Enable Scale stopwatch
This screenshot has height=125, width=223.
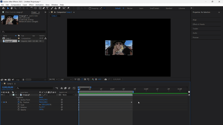point(19,105)
